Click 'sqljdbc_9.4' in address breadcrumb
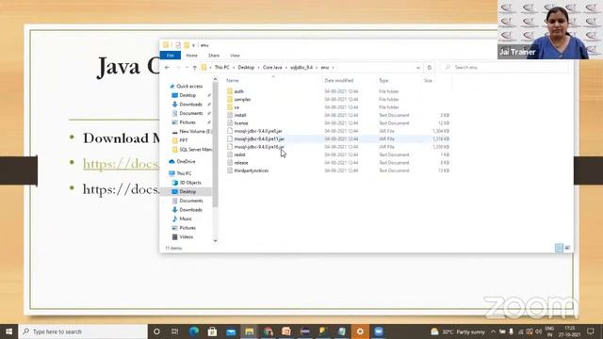 tap(301, 67)
